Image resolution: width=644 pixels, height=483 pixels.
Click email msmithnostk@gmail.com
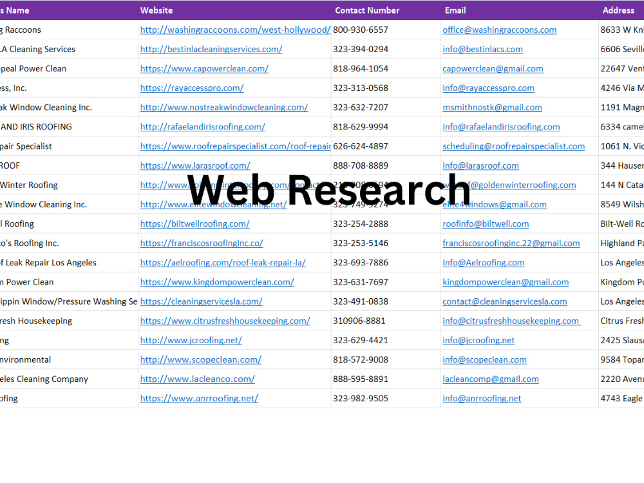click(492, 108)
